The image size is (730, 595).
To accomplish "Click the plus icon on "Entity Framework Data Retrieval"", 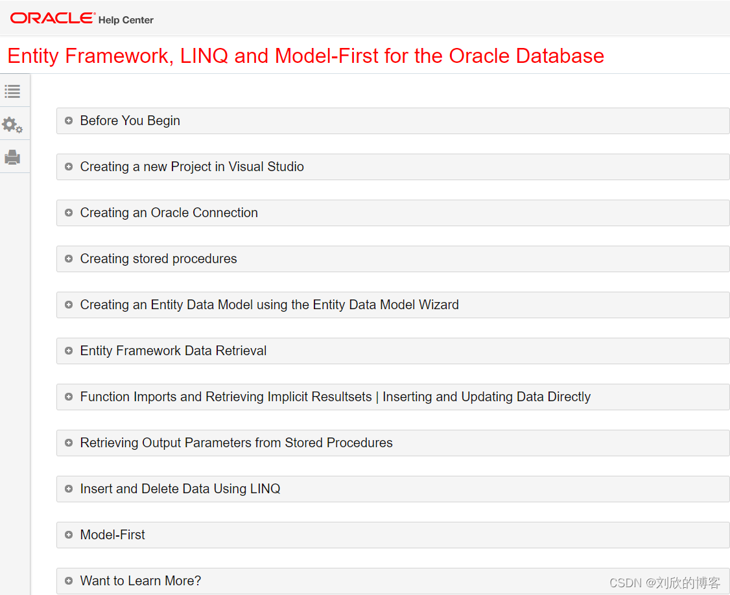I will tap(68, 351).
